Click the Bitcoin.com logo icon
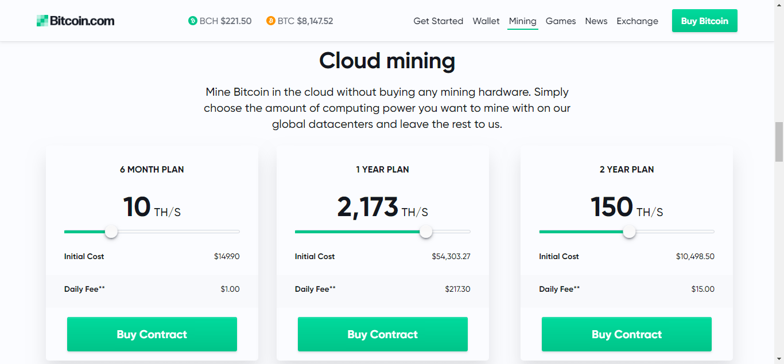This screenshot has height=364, width=784. click(42, 21)
